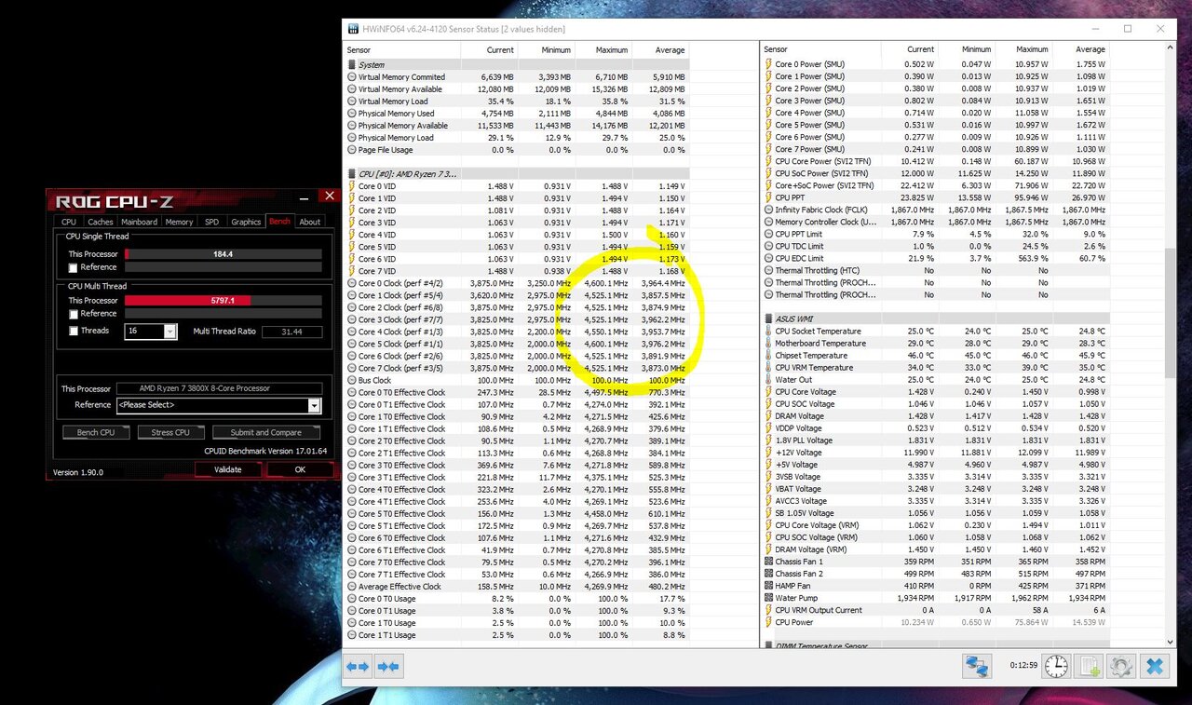Click the Validate button in CPU-Z
The width and height of the screenshot is (1192, 705).
click(228, 469)
